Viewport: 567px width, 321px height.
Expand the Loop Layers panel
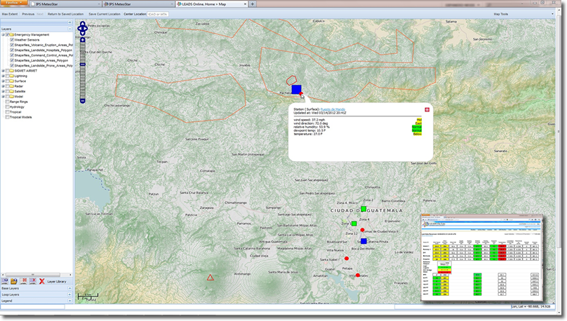[x=69, y=294]
